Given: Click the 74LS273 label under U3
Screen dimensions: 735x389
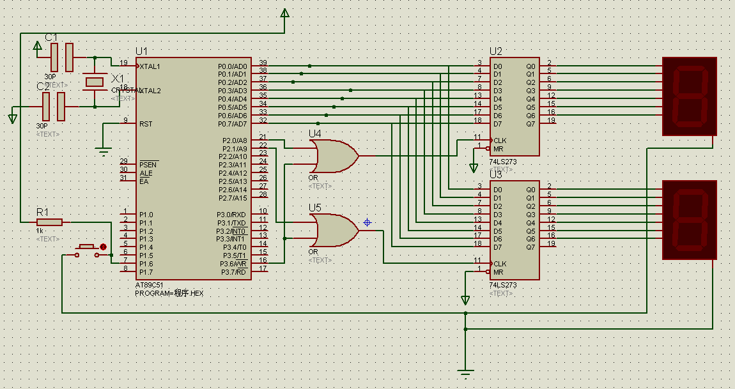Looking at the screenshot, I should (x=503, y=285).
